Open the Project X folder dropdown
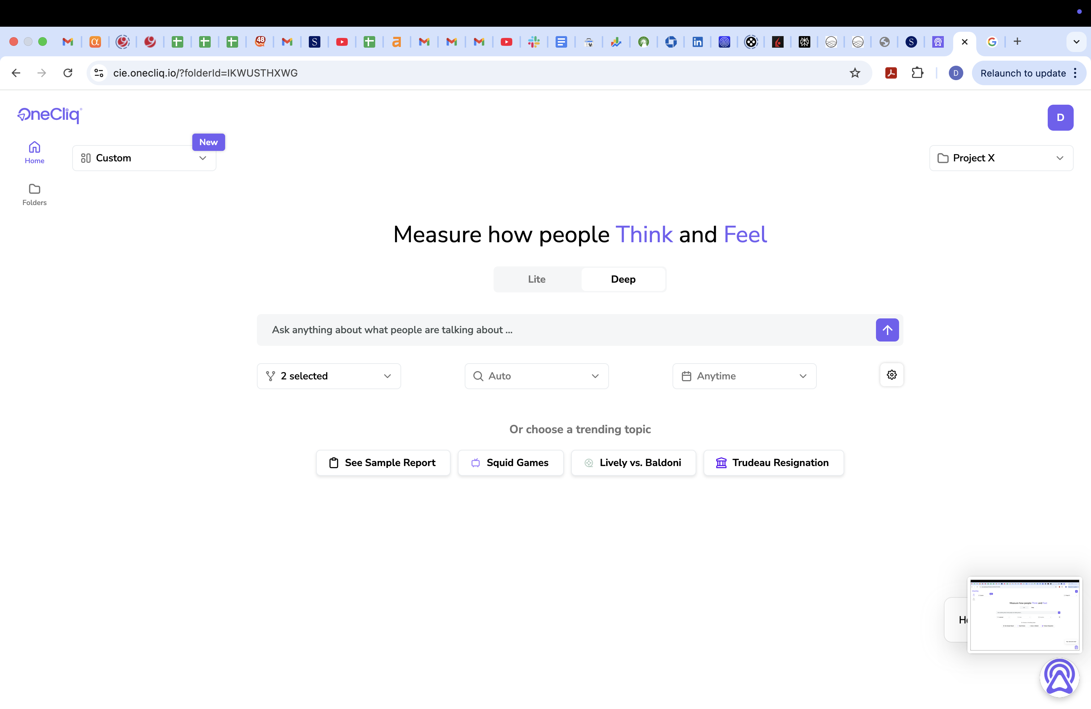The width and height of the screenshot is (1091, 709). click(1001, 158)
